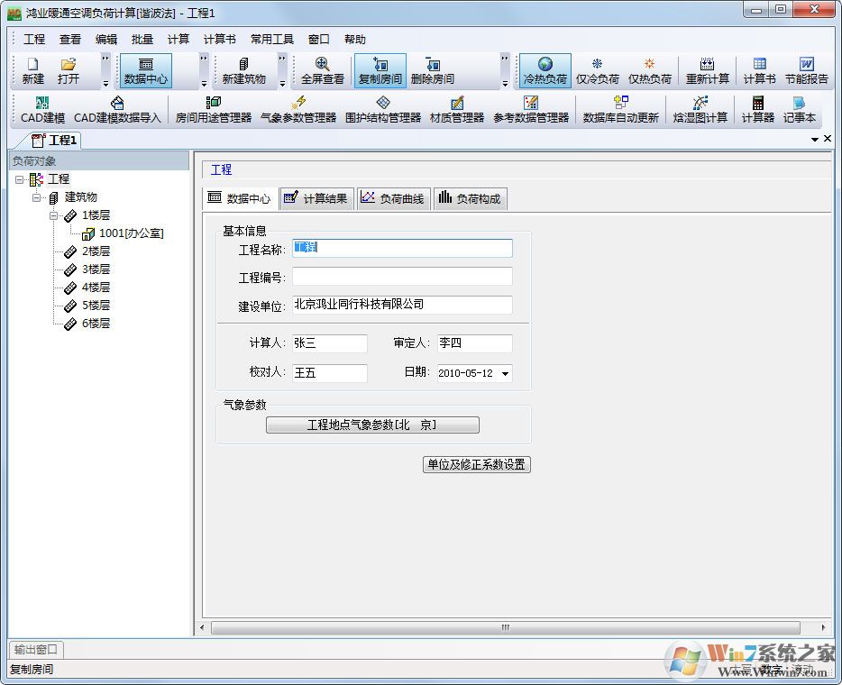Click the 删除房间 delete room icon

point(433,70)
